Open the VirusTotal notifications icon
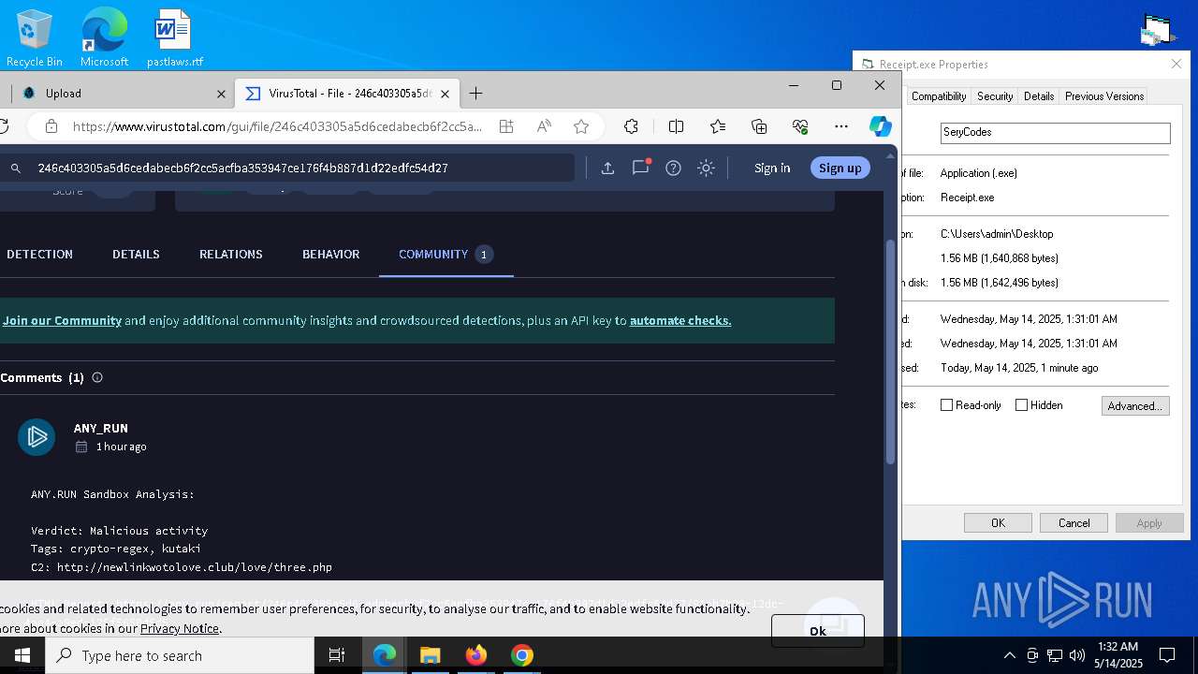Image resolution: width=1198 pixels, height=674 pixels. point(641,168)
